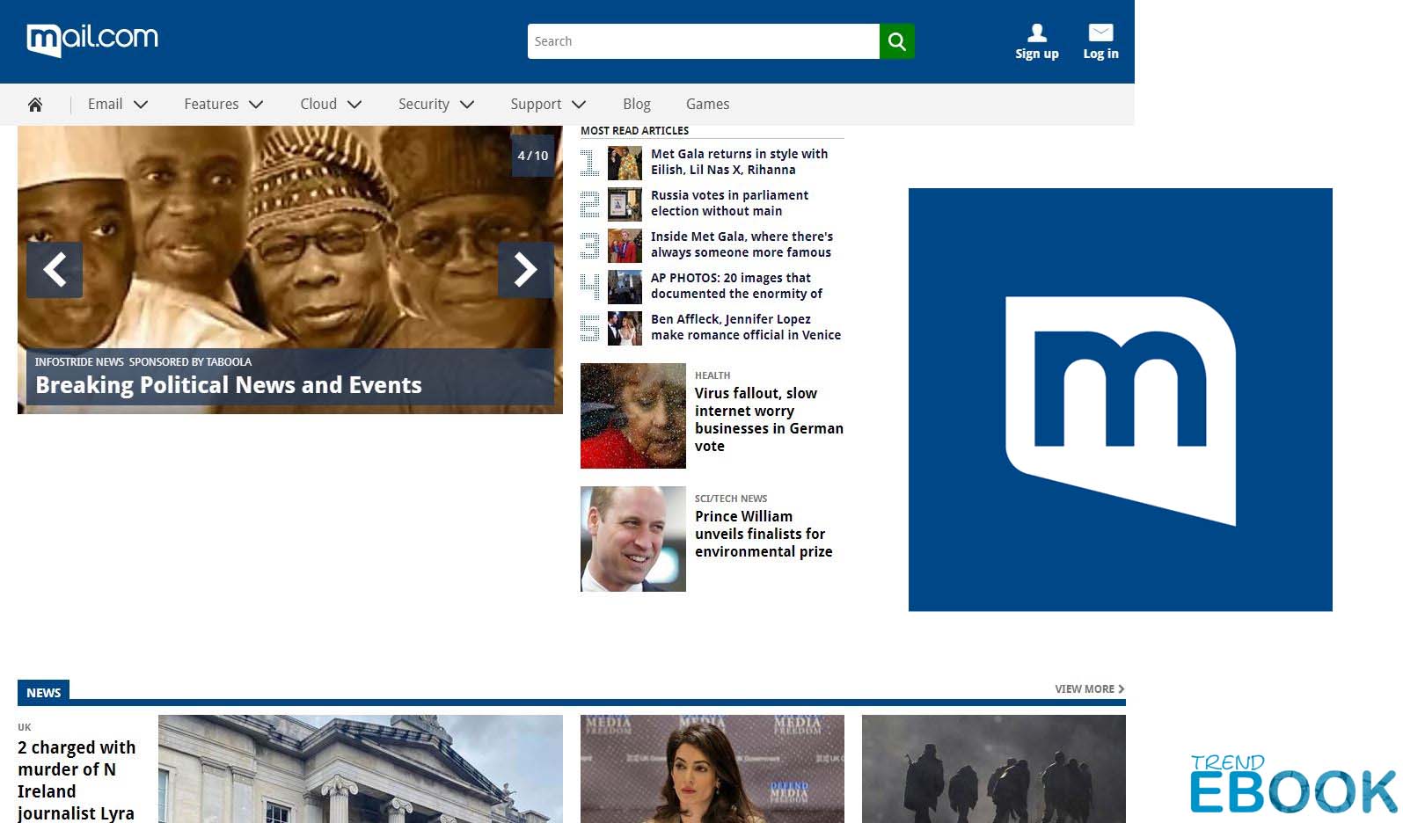Viewport: 1403px width, 823px height.
Task: Open thumbnail for Inside Met Gala article
Action: point(625,245)
